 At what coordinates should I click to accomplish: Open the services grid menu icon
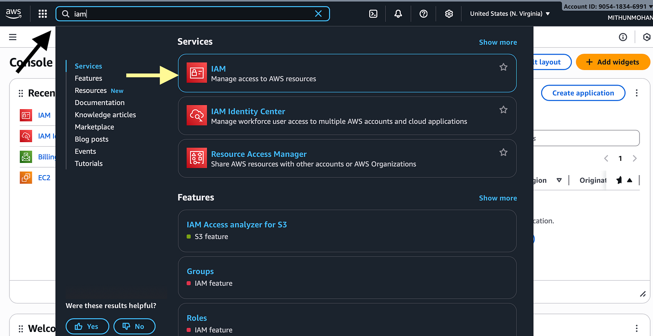click(42, 14)
